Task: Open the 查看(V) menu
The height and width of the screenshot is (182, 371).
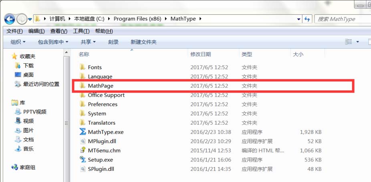Action: click(58, 31)
